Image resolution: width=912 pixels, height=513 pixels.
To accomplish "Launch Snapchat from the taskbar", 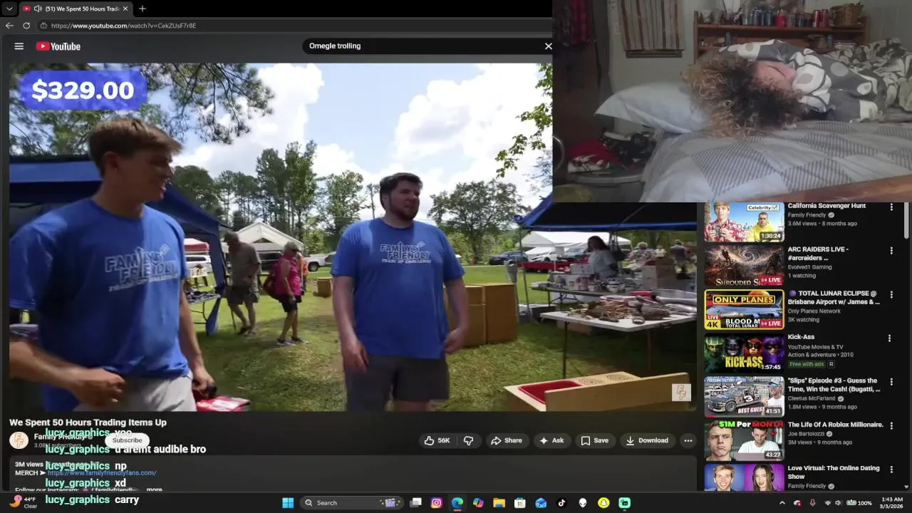I will [603, 503].
